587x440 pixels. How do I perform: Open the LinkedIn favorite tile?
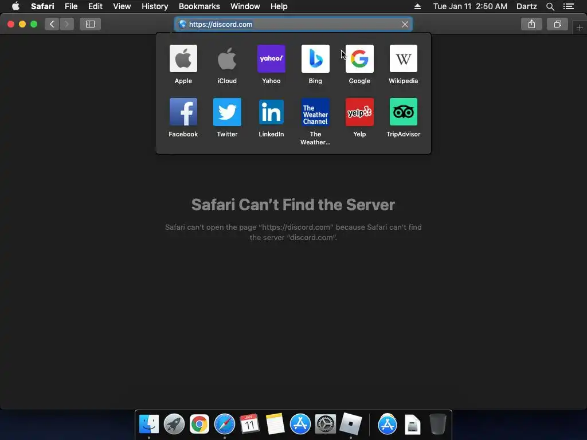pos(271,112)
